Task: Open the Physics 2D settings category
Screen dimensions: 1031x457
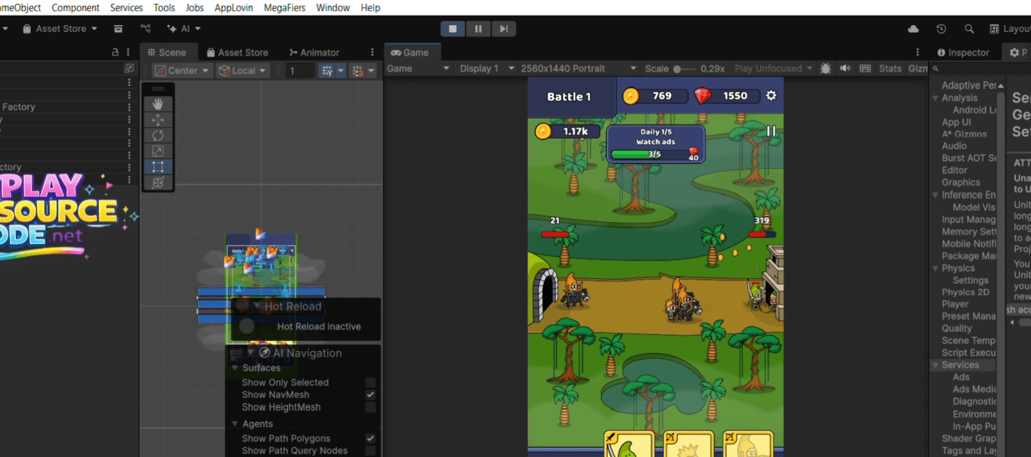Action: pyautogui.click(x=965, y=292)
